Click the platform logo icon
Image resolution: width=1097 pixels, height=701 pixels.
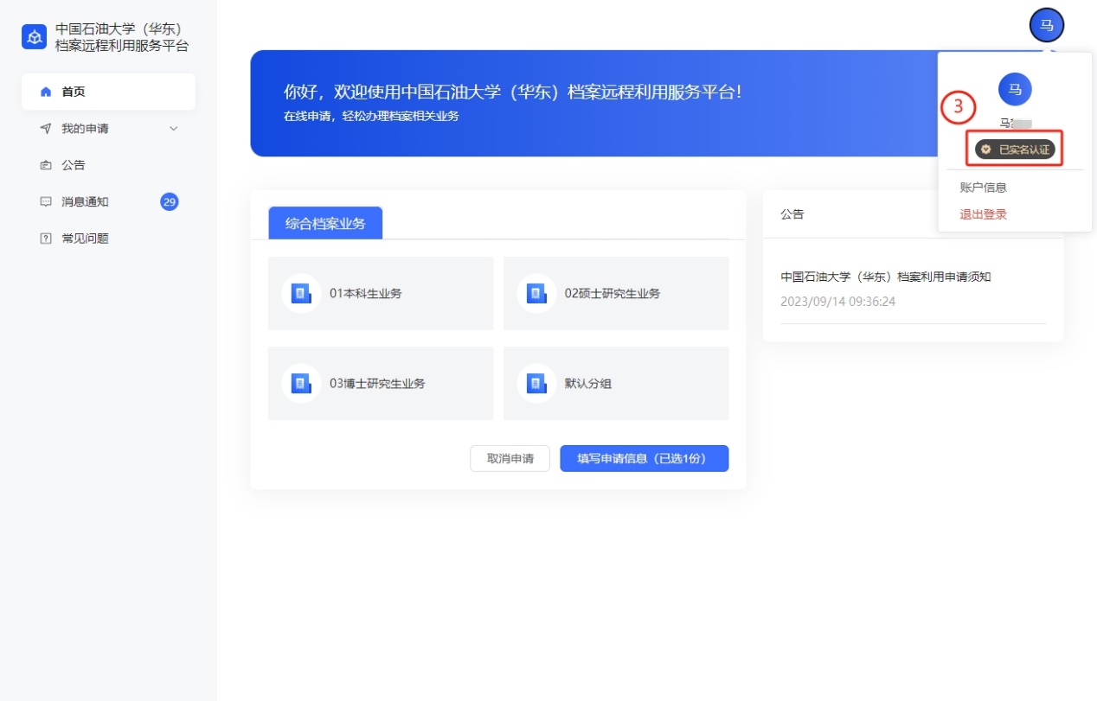pos(34,37)
